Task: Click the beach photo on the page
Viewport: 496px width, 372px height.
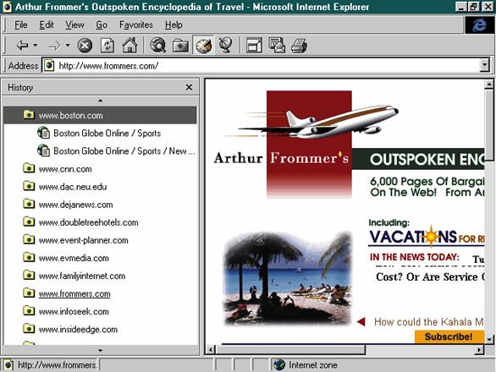Action: 288,279
